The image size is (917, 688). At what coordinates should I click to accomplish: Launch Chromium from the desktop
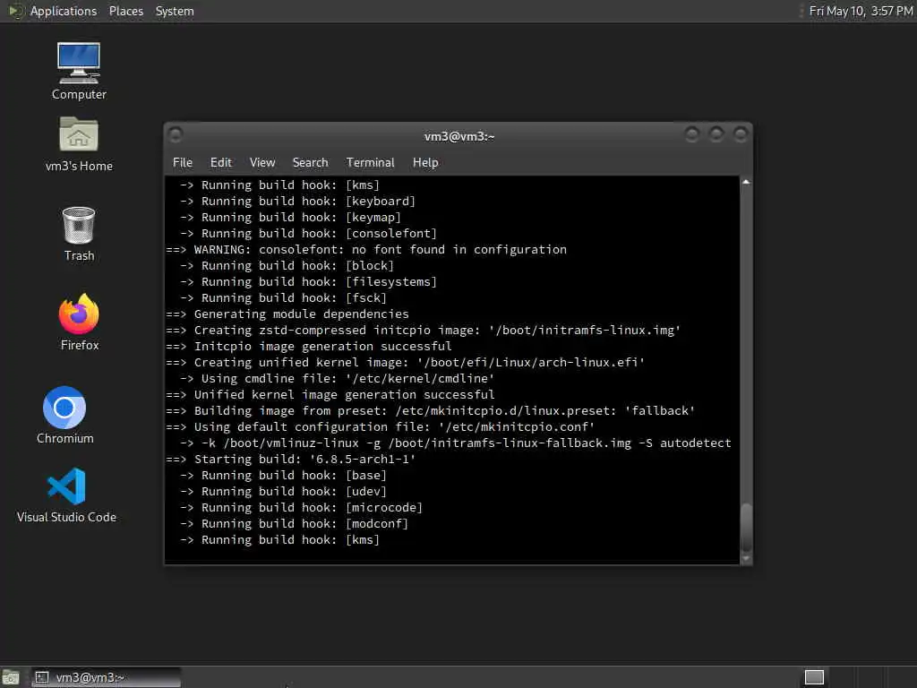(x=64, y=416)
